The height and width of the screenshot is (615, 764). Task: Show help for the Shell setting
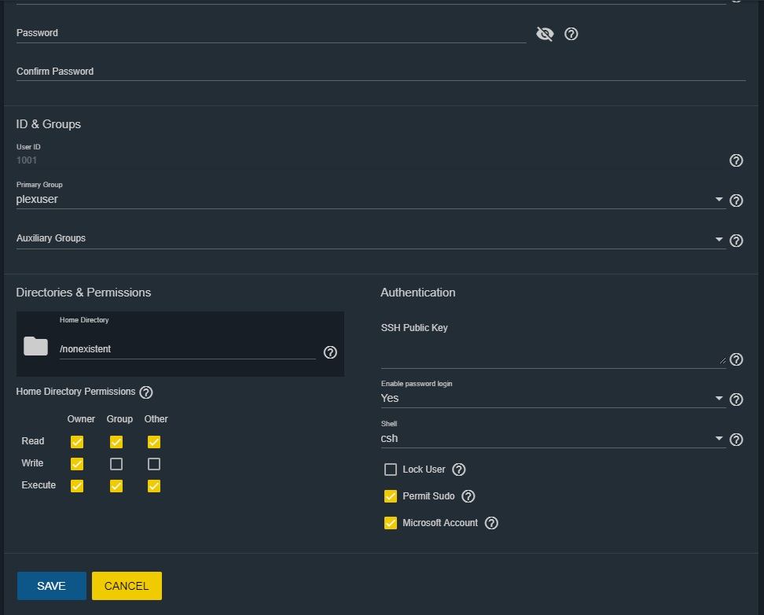tap(736, 440)
